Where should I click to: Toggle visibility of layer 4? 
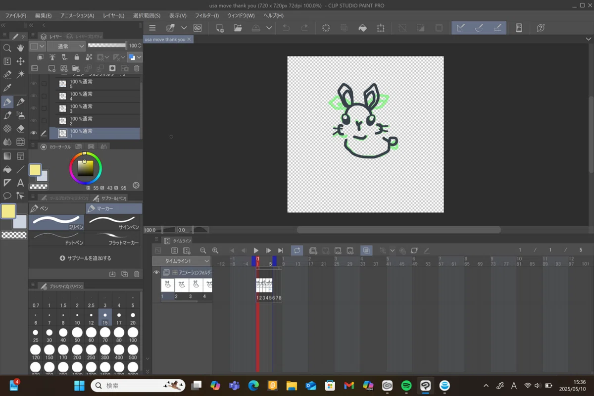click(x=34, y=96)
